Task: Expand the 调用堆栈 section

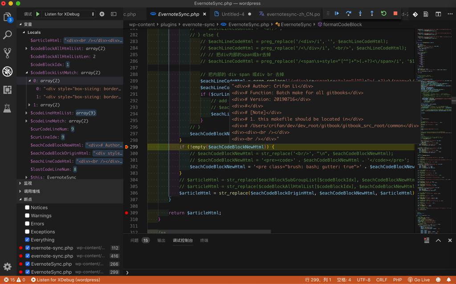Action: pos(32,191)
